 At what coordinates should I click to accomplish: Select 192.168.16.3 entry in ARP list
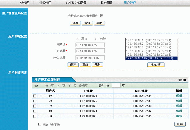149,47
